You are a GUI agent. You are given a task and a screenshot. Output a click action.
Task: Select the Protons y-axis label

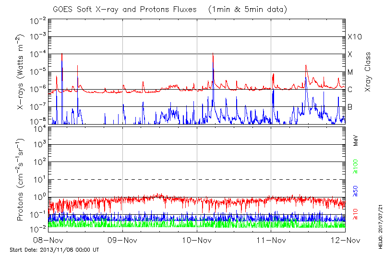tap(22, 180)
